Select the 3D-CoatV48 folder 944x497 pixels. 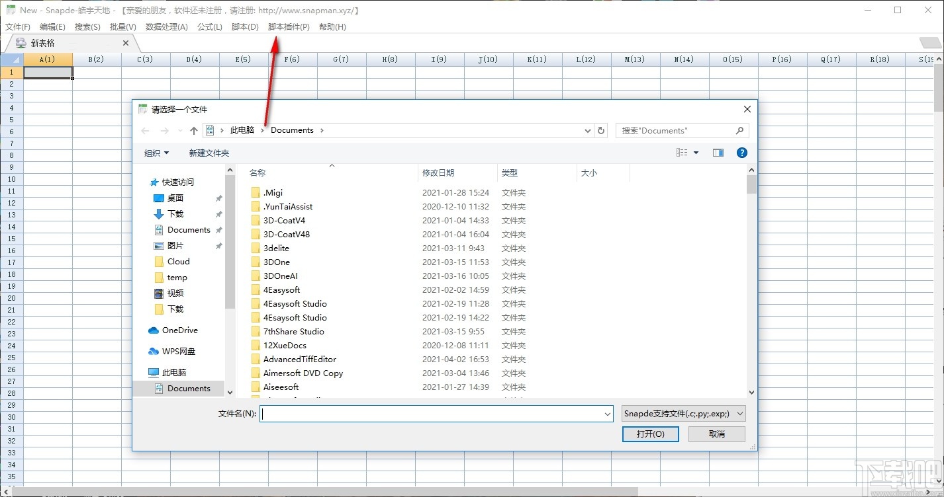click(280, 234)
